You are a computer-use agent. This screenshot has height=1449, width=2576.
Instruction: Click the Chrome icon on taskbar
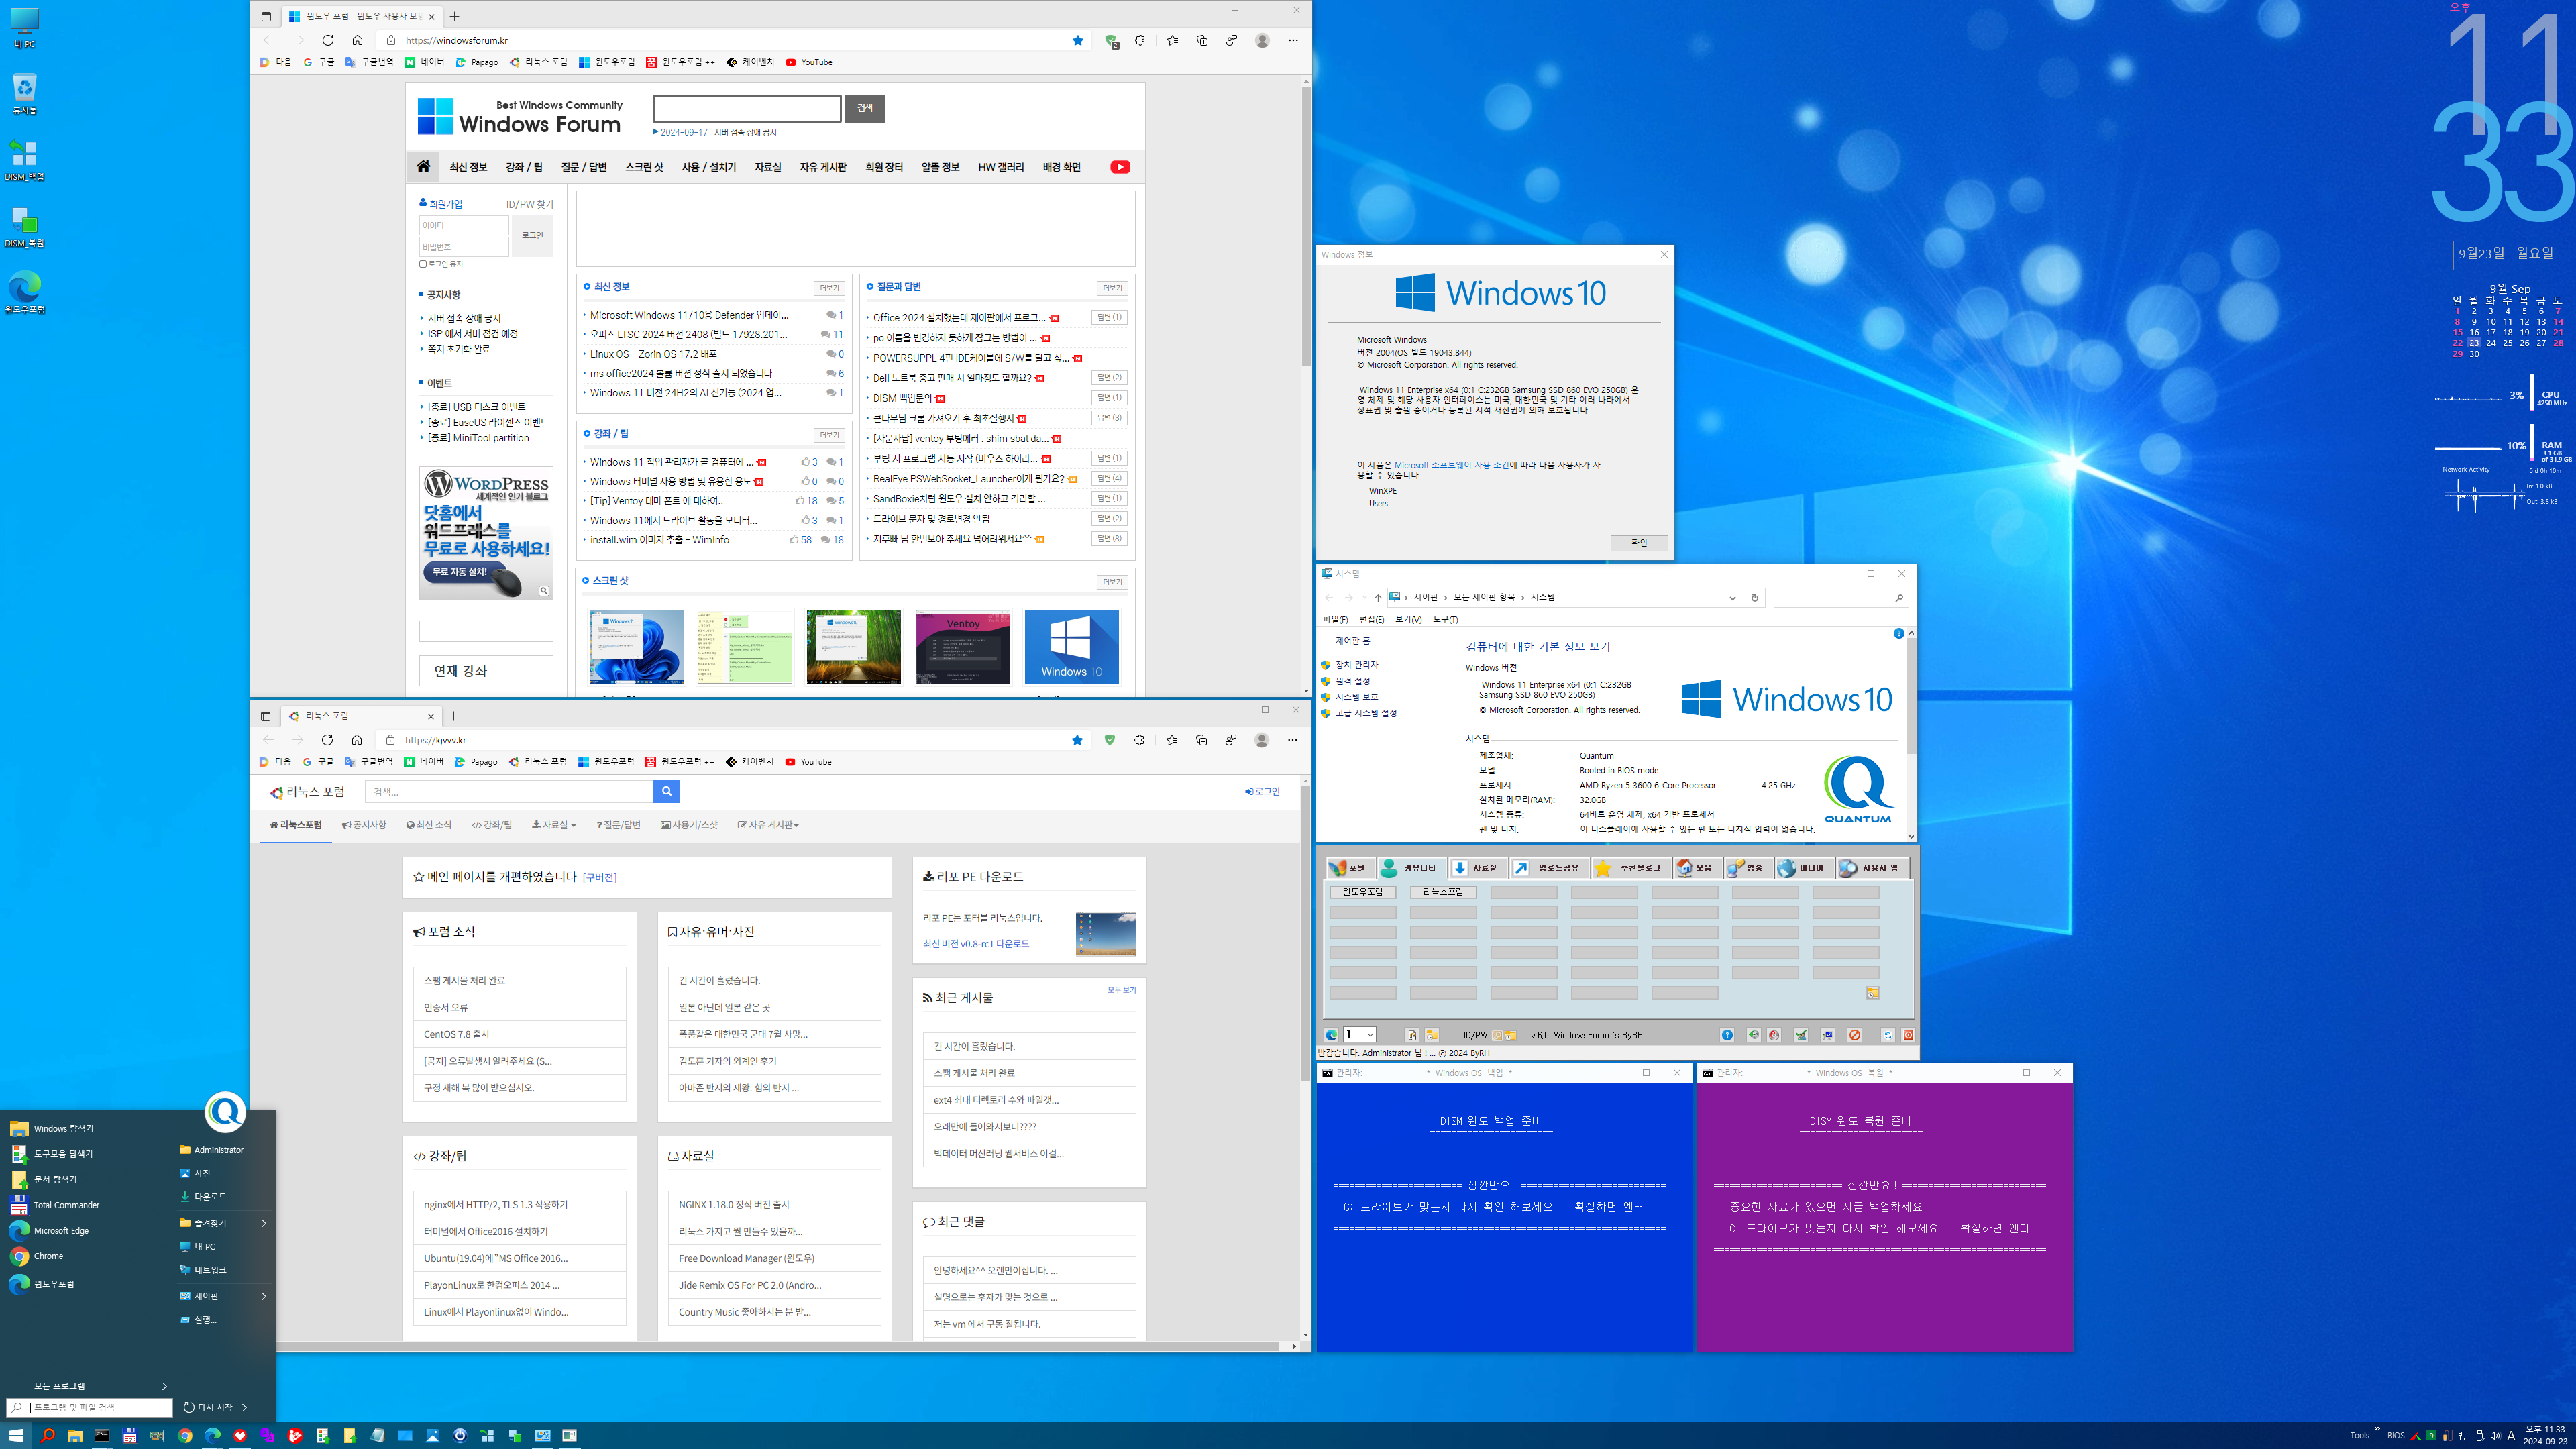[x=185, y=1435]
